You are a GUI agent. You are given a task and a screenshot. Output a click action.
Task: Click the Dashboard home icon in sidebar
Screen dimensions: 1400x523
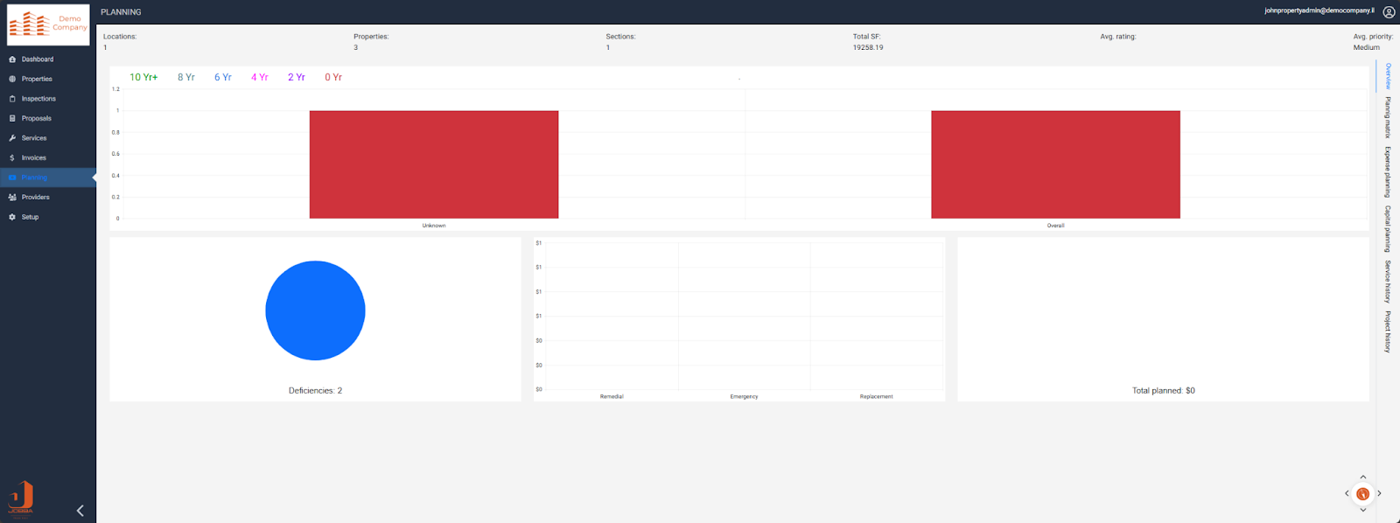12,59
